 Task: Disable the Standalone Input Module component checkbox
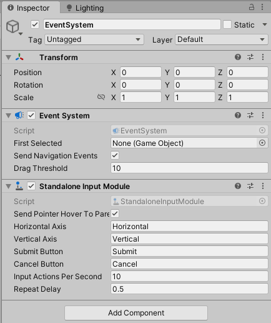pyautogui.click(x=31, y=186)
